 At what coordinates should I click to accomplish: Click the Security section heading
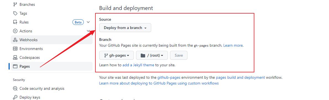19,80
